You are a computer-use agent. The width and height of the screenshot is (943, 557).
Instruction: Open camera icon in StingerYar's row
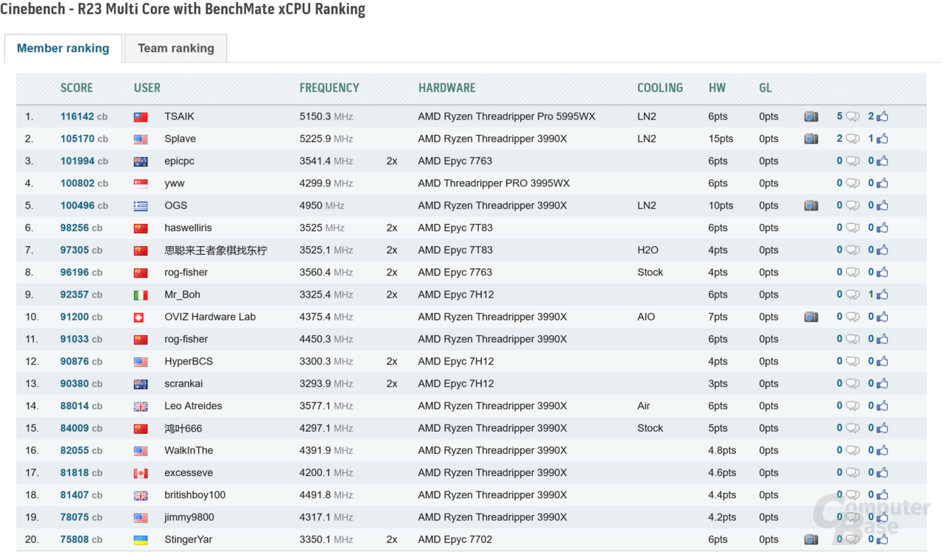coord(810,539)
